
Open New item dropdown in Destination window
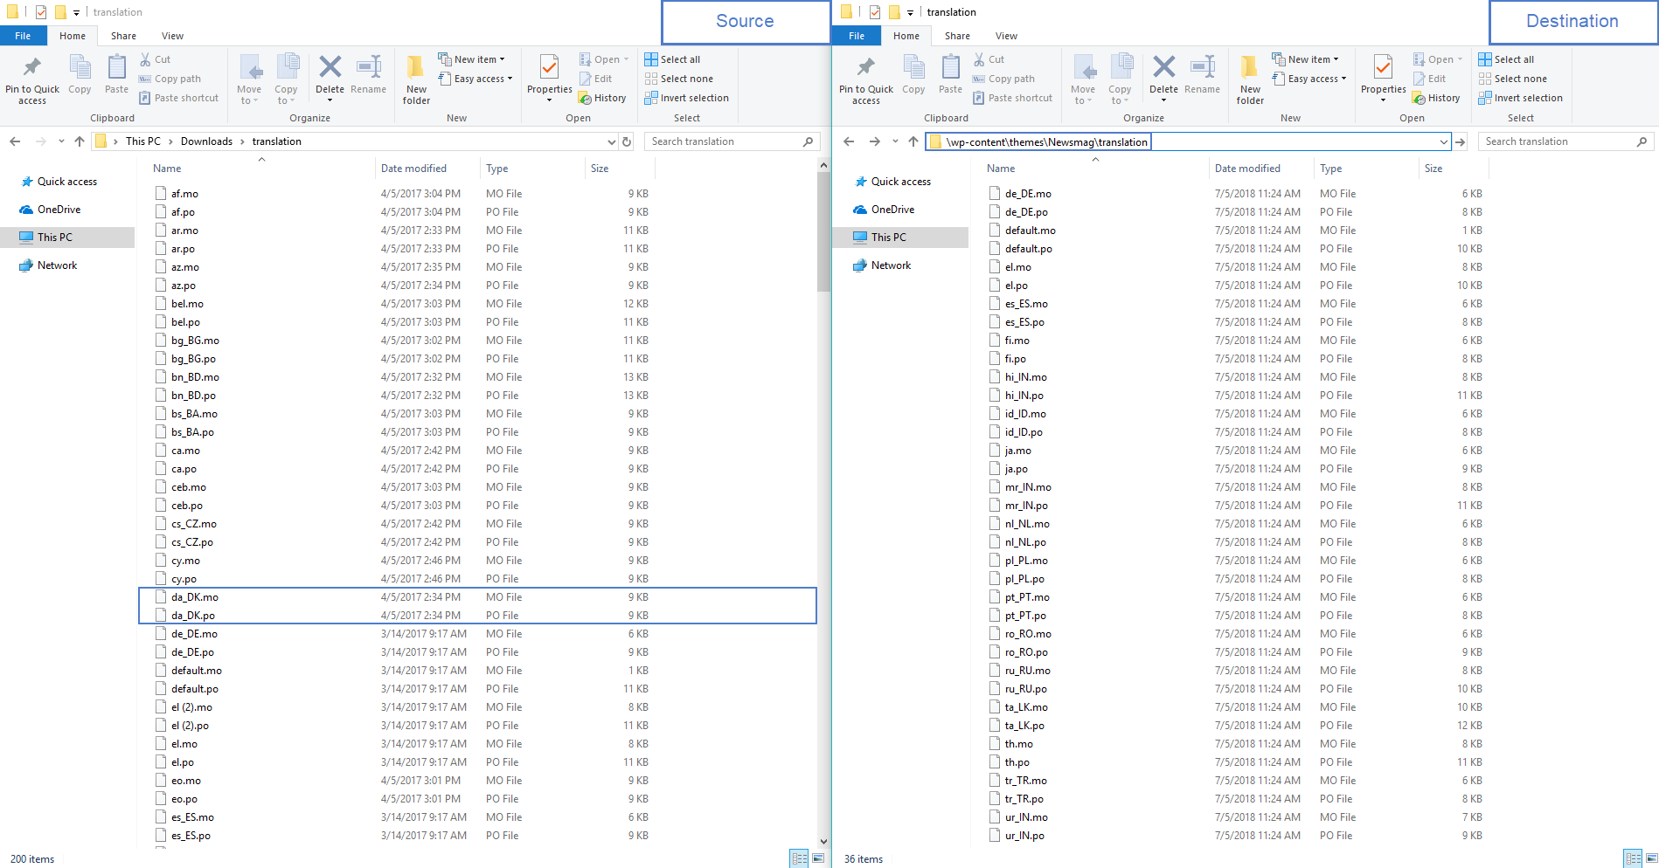point(1305,59)
